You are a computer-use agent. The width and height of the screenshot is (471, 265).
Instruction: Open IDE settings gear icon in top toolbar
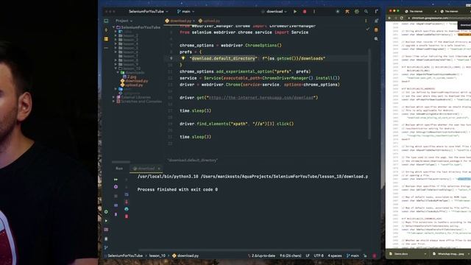pyautogui.click(x=356, y=12)
